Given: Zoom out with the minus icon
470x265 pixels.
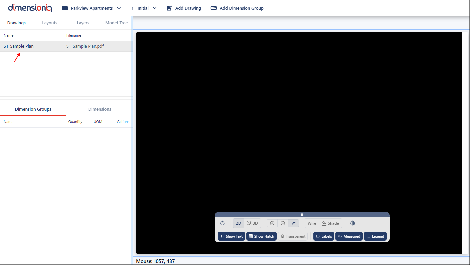Looking at the screenshot, I should point(283,223).
